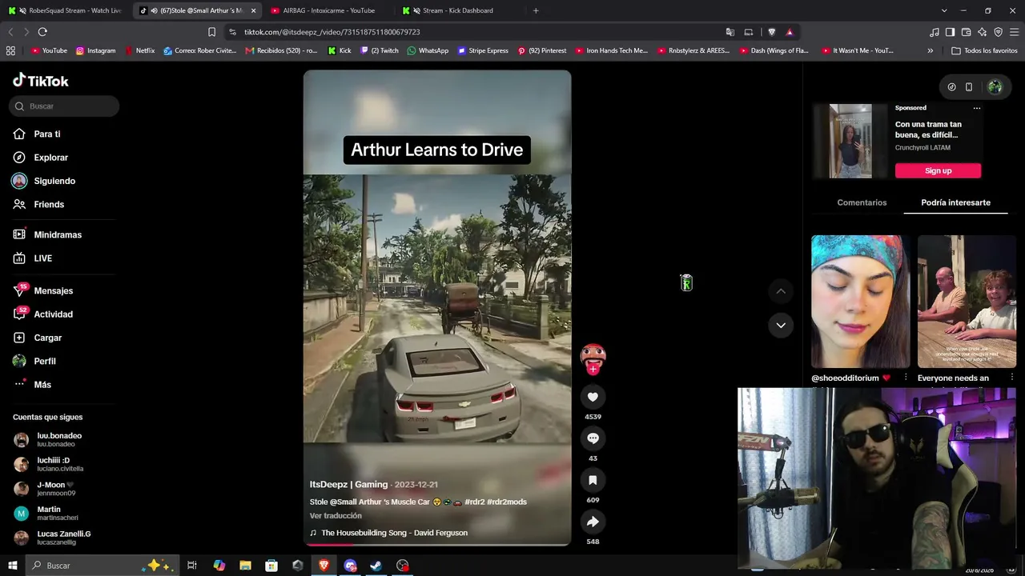Open the Windows Start menu
Image resolution: width=1025 pixels, height=576 pixels.
[12, 566]
